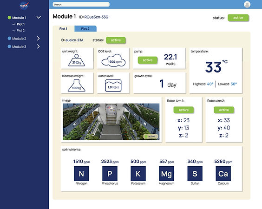Click the 33 °C temperature reading
The width and height of the screenshot is (262, 209).
(x=216, y=67)
